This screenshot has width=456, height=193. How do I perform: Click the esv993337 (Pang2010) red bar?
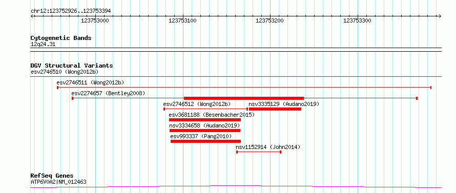(x=205, y=141)
